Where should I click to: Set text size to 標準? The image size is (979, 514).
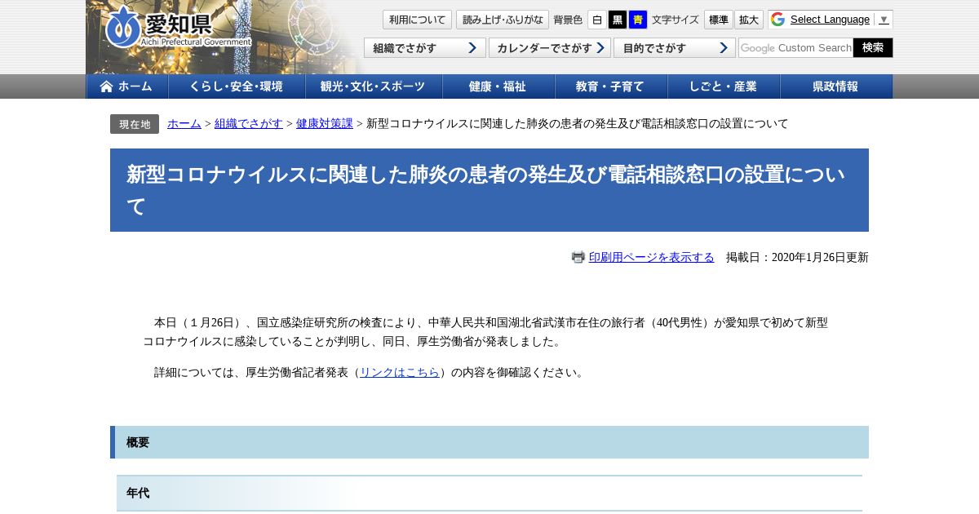pyautogui.click(x=719, y=20)
